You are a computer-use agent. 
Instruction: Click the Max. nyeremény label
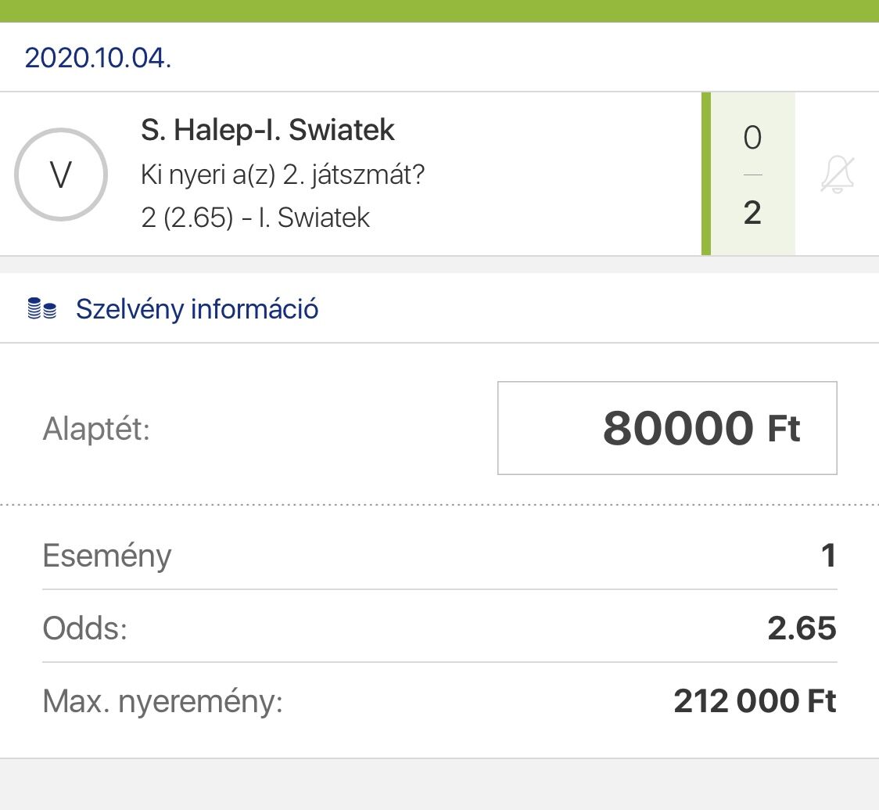[x=162, y=702]
